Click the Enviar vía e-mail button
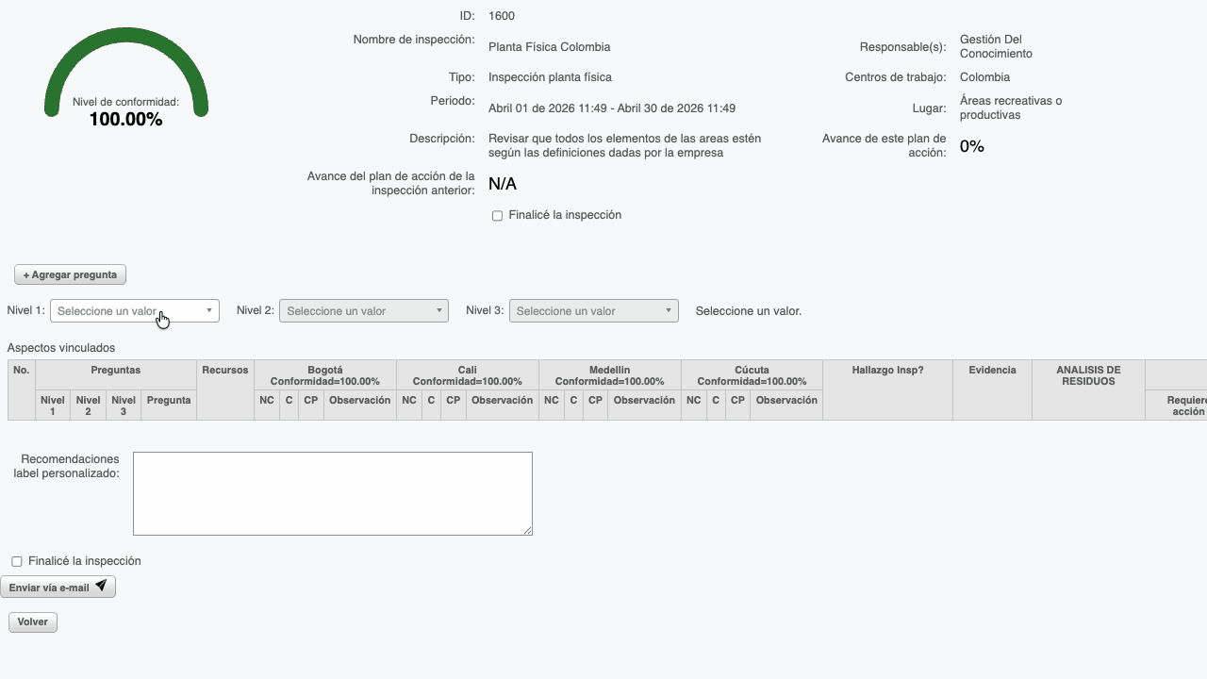Screen dimensions: 1207x679 pyautogui.click(x=58, y=586)
